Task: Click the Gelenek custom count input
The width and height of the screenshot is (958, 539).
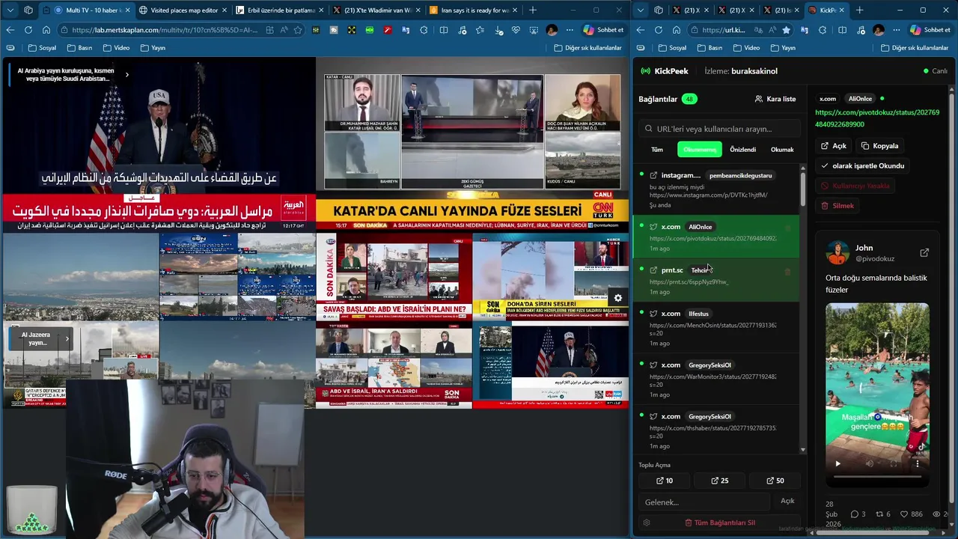Action: click(704, 502)
